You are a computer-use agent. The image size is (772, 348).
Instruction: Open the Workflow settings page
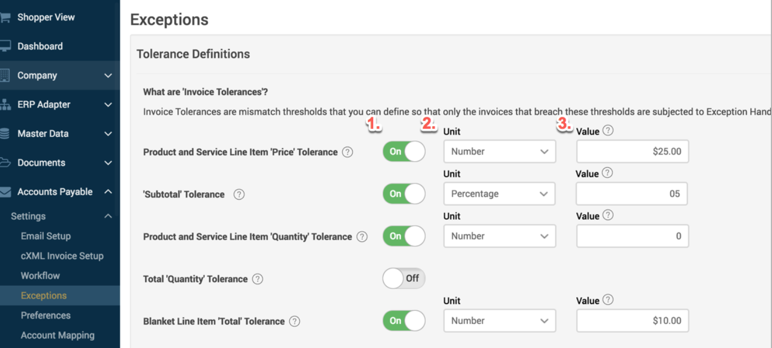pyautogui.click(x=40, y=276)
